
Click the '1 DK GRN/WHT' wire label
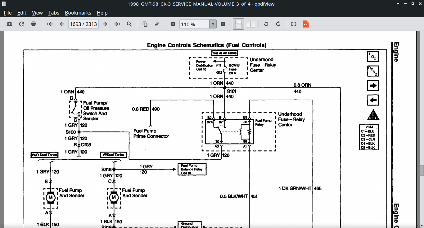pos(295,188)
